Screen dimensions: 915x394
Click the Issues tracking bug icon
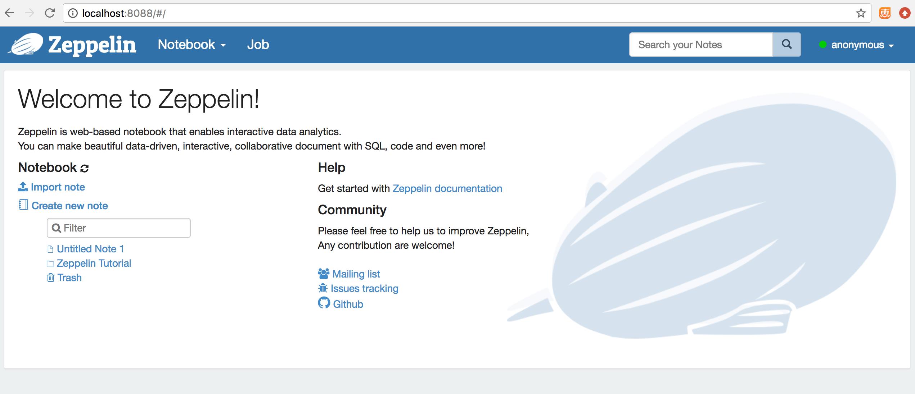323,288
